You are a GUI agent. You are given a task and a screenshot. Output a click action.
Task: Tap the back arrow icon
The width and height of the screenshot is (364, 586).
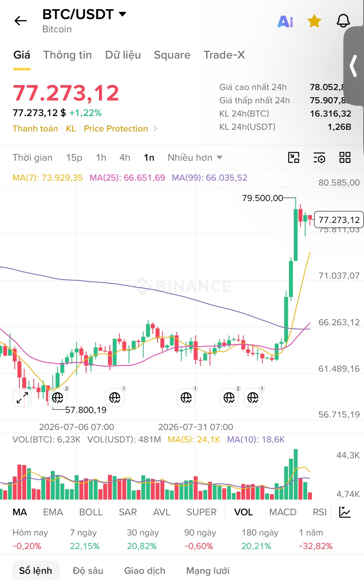pyautogui.click(x=21, y=21)
